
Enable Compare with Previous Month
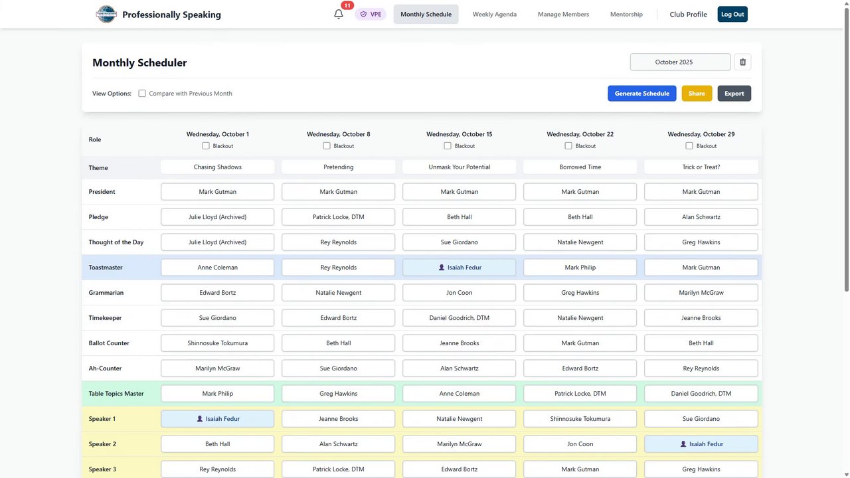tap(142, 94)
